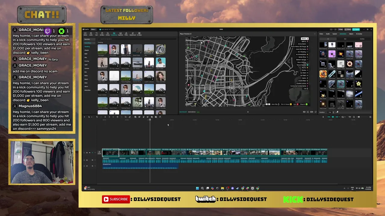Image resolution: width=385 pixels, height=216 pixels.
Task: Lock the voiceover audio track
Action: click(87, 160)
